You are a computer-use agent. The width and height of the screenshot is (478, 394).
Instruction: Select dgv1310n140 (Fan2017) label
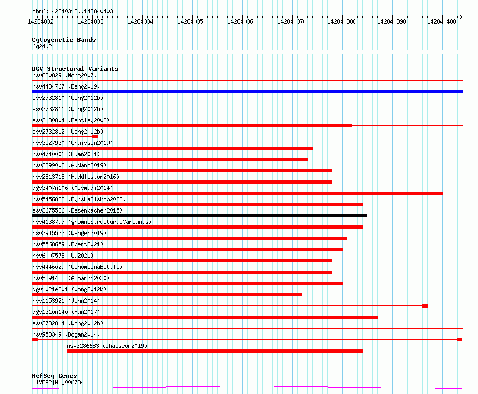(66, 312)
